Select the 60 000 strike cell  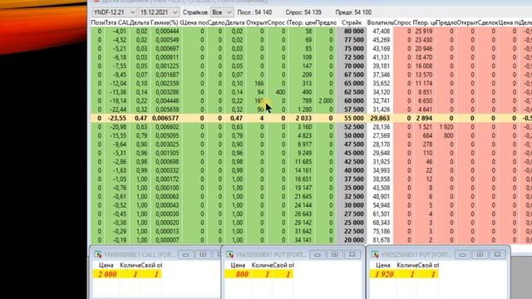pyautogui.click(x=352, y=100)
